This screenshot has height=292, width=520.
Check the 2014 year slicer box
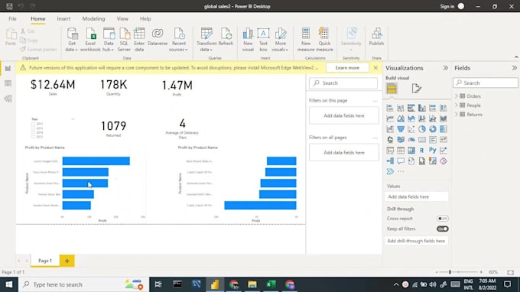click(33, 132)
